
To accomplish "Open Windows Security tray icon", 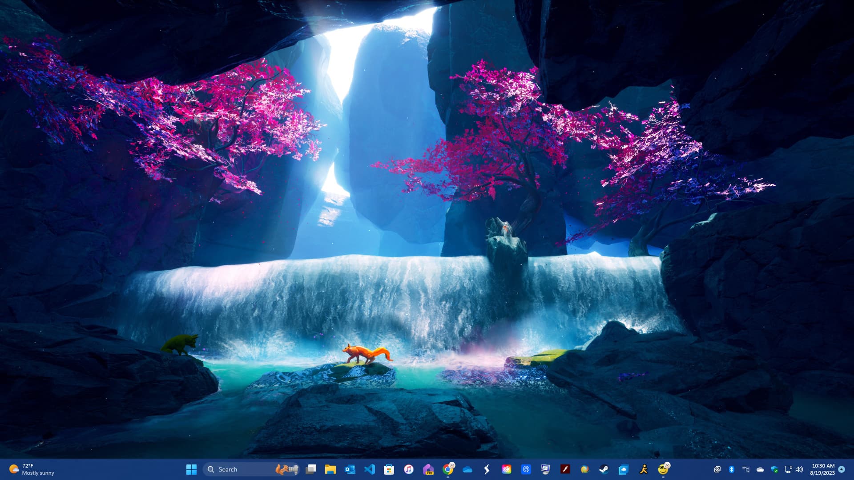I will coord(774,469).
